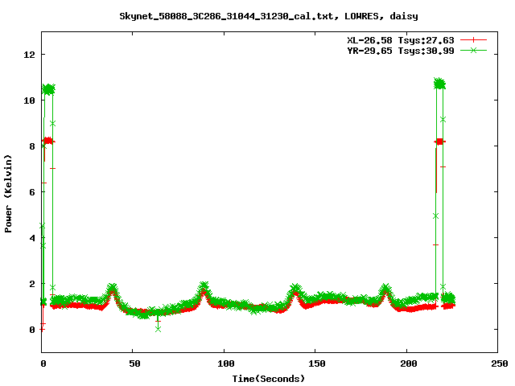Select the YR-29.65 Tsys:30.99 legend entry

(401, 51)
